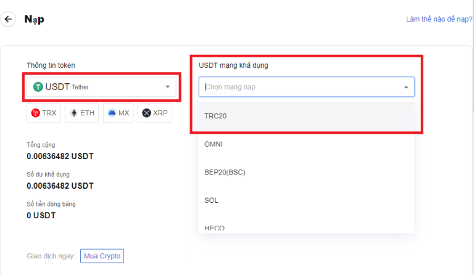Click the Tổng cộng value 0.00636482 USDT
Image resolution: width=474 pixels, height=275 pixels.
pos(60,157)
